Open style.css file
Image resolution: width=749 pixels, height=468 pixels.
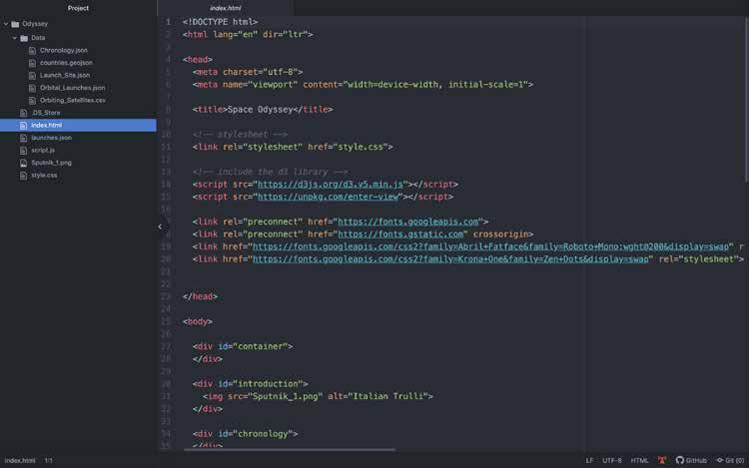(44, 175)
